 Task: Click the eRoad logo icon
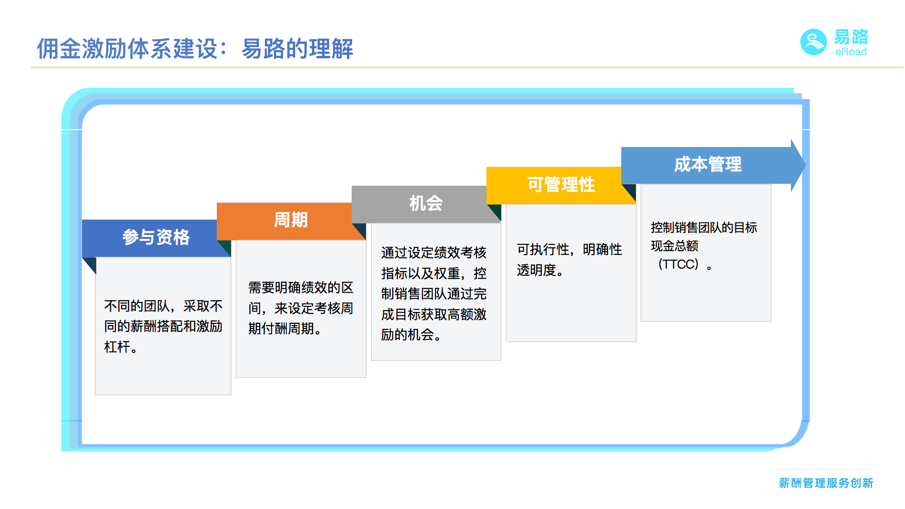coord(813,42)
